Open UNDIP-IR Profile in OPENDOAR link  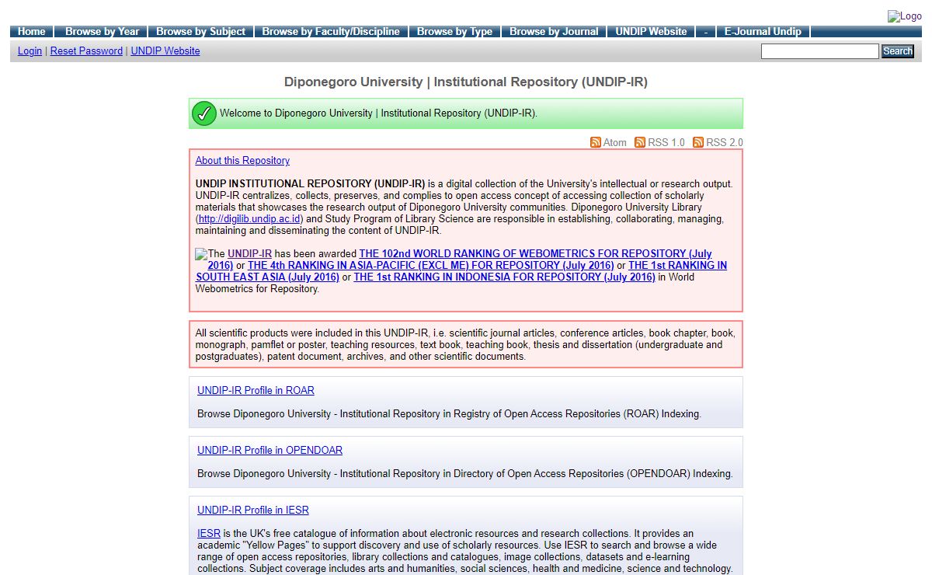coord(270,450)
